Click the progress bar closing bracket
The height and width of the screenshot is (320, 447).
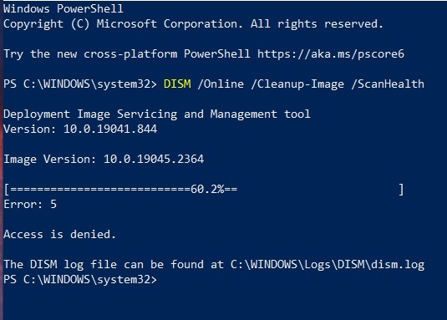point(401,189)
